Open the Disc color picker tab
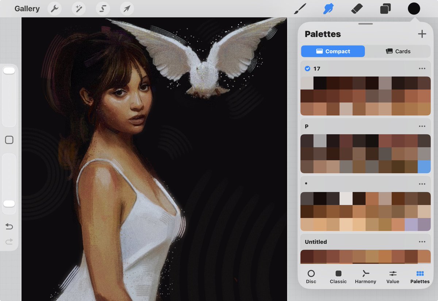 click(x=311, y=277)
